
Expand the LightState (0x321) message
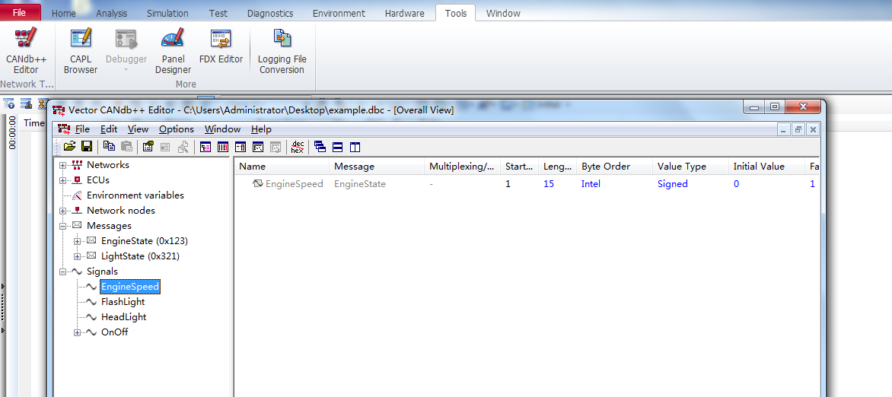point(78,256)
